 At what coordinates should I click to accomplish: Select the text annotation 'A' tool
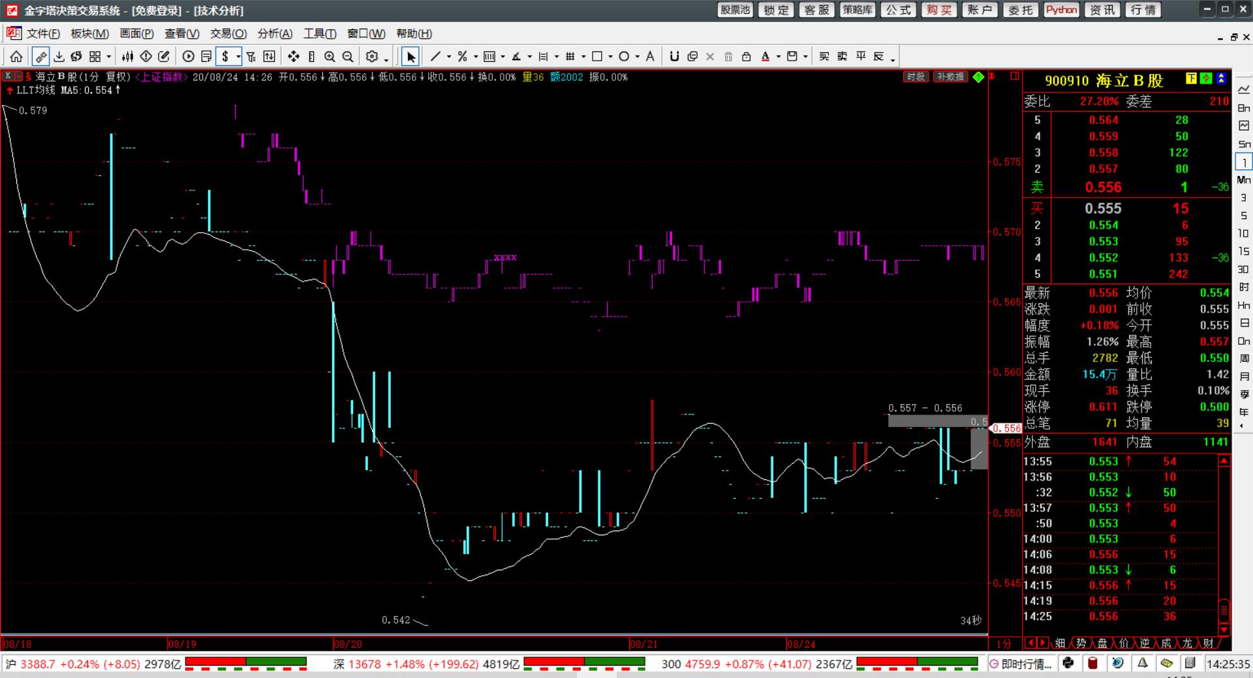pos(650,57)
